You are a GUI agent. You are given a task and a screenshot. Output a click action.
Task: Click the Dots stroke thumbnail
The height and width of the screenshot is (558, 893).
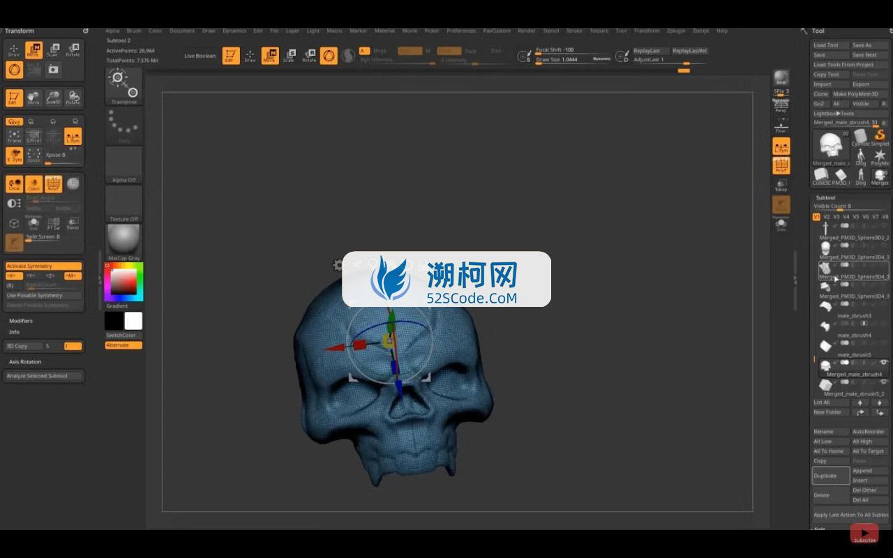tap(123, 126)
